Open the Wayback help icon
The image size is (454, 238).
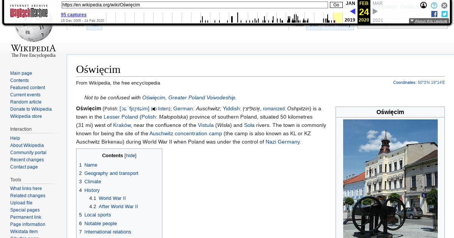tap(434, 5)
